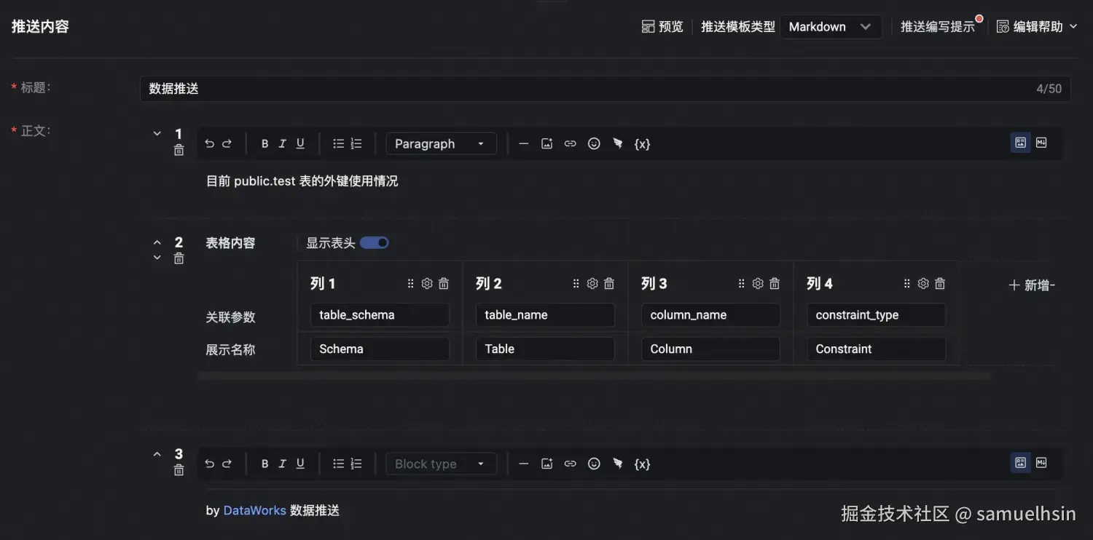Click the 数据推送 title input field
The width and height of the screenshot is (1093, 540).
click(x=605, y=89)
